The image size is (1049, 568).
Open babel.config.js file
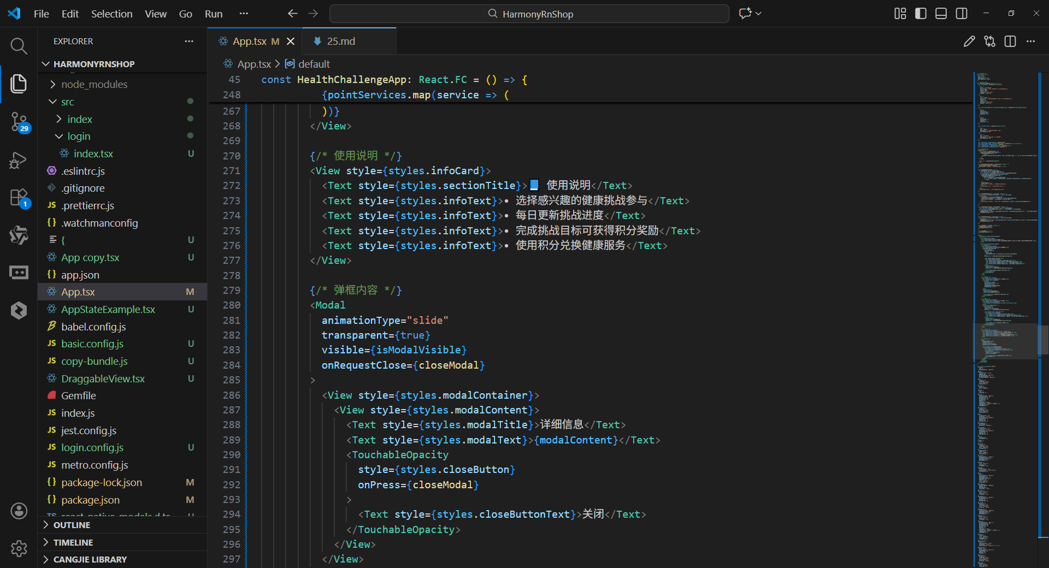point(122,327)
